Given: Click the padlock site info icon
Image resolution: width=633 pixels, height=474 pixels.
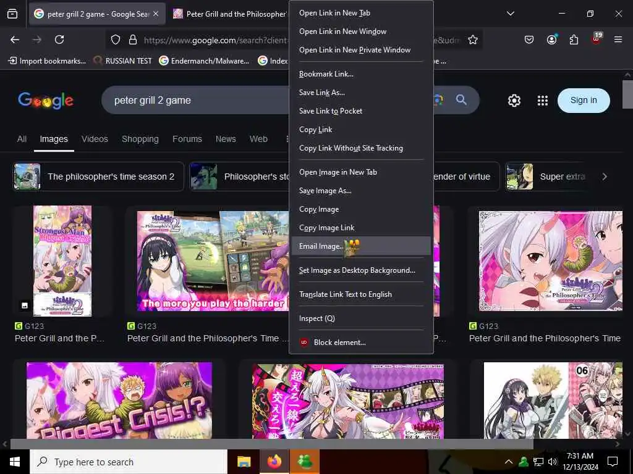Looking at the screenshot, I should (x=133, y=39).
